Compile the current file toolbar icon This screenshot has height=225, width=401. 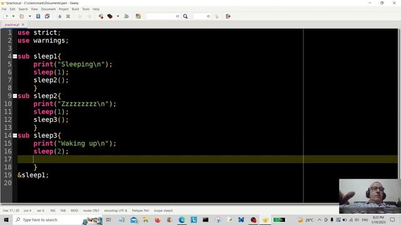tap(101, 16)
